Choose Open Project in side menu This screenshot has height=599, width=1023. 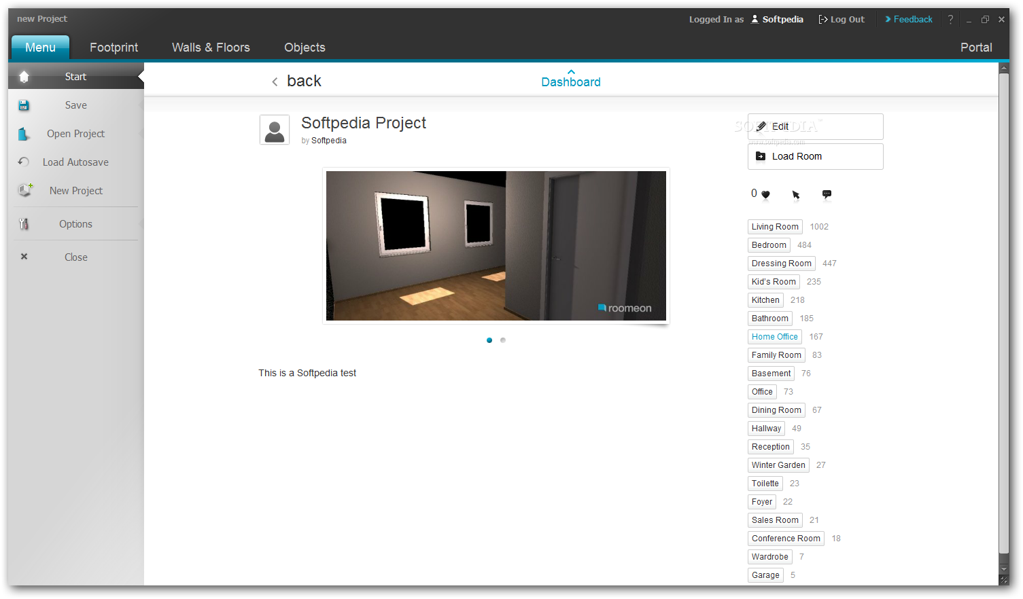(x=76, y=134)
